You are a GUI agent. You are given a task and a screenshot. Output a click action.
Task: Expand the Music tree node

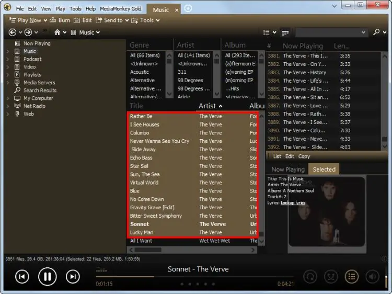pos(7,51)
